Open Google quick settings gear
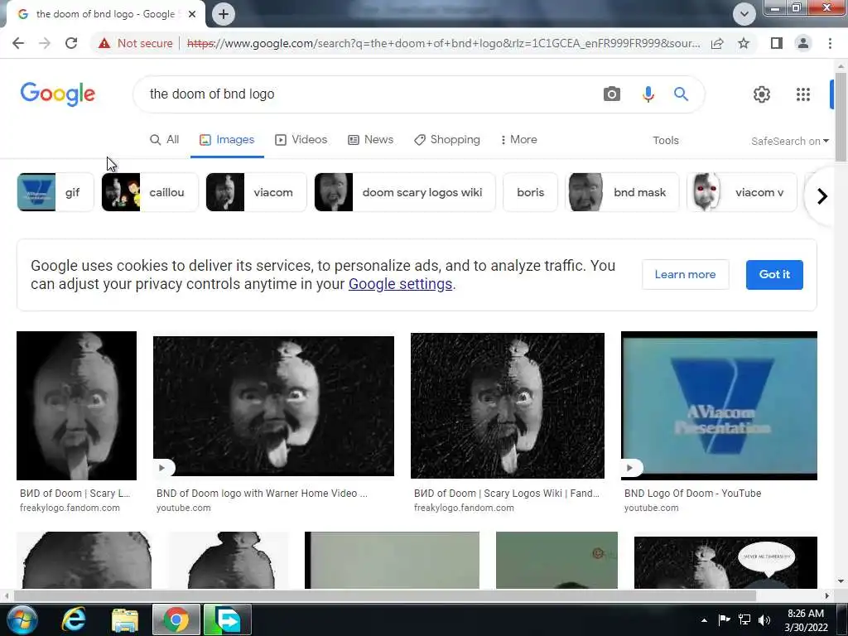Viewport: 848px width, 636px height. pos(762,94)
